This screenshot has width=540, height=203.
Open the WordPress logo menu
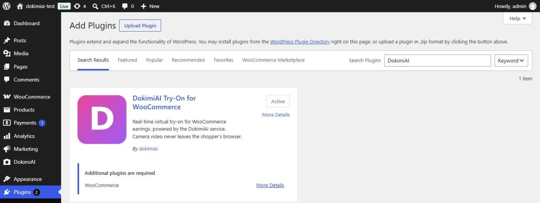[x=7, y=6]
